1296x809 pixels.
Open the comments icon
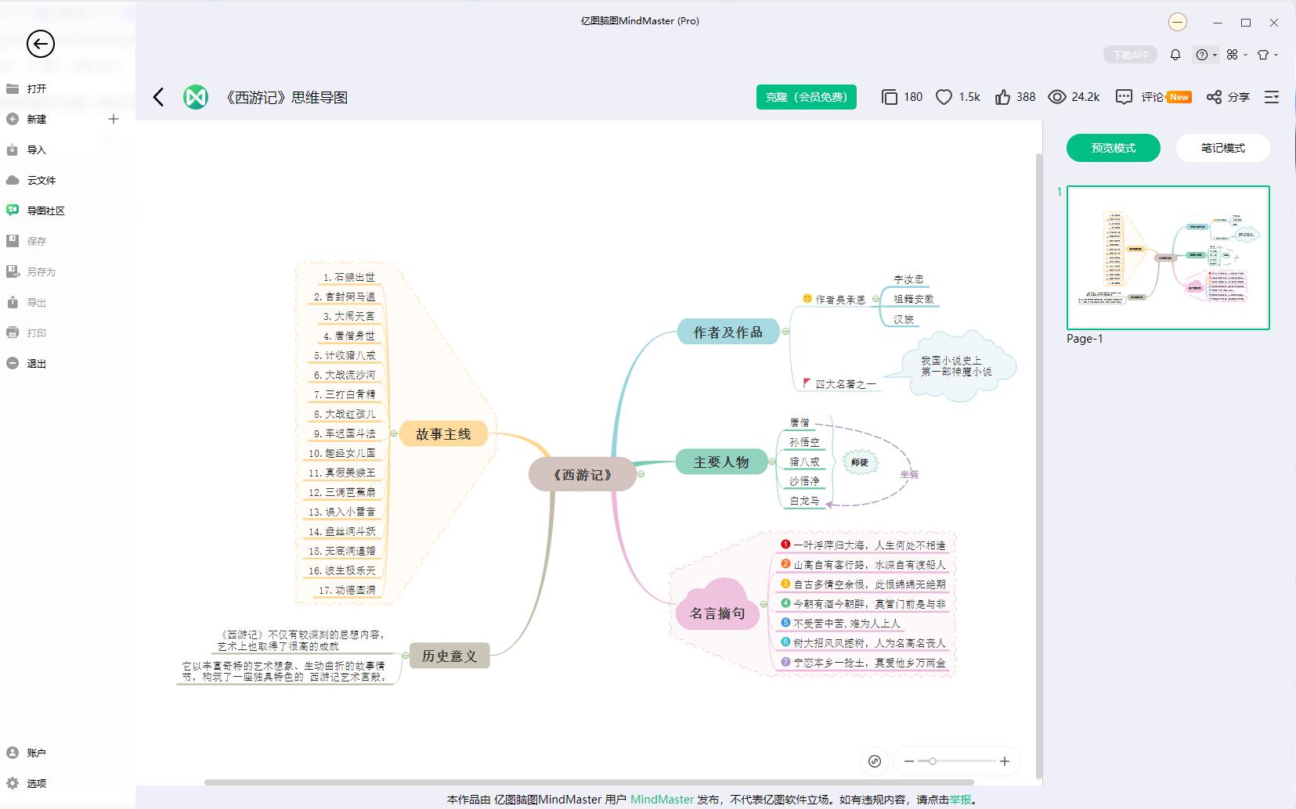point(1124,97)
